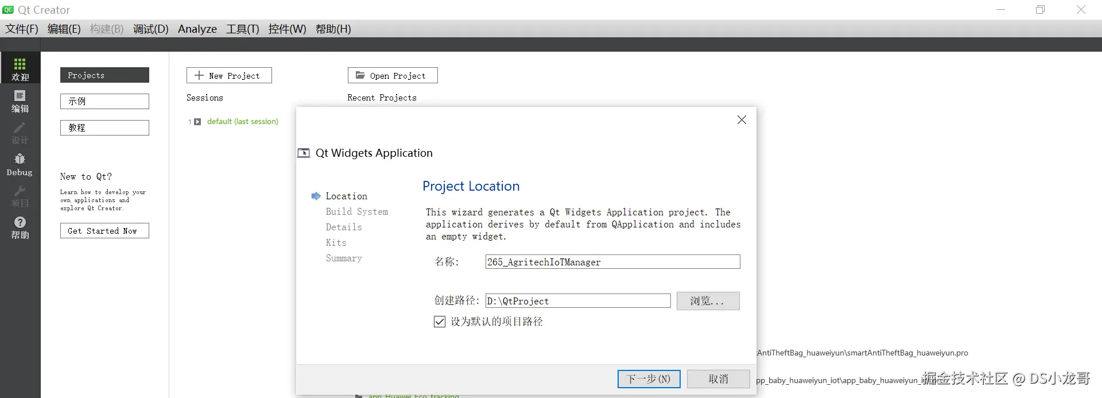
Task: Click the 浏览... browse button
Action: point(708,301)
